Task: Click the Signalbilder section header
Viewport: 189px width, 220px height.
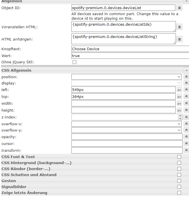Action: [x=14, y=187]
